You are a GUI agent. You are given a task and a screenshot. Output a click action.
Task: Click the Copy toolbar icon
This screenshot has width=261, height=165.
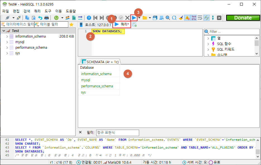tap(27, 18)
